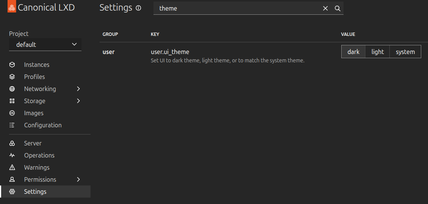428x204 pixels.
Task: Open the Project default dropdown
Action: 45,45
